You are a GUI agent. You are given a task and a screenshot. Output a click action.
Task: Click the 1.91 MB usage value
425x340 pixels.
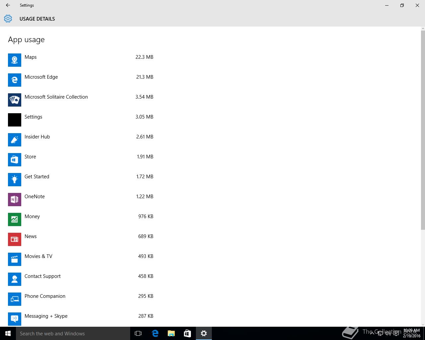(145, 157)
